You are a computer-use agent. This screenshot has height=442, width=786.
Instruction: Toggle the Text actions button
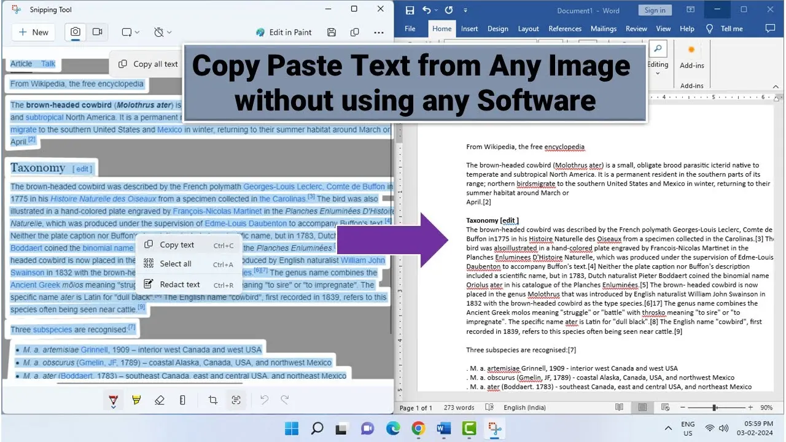click(x=236, y=400)
